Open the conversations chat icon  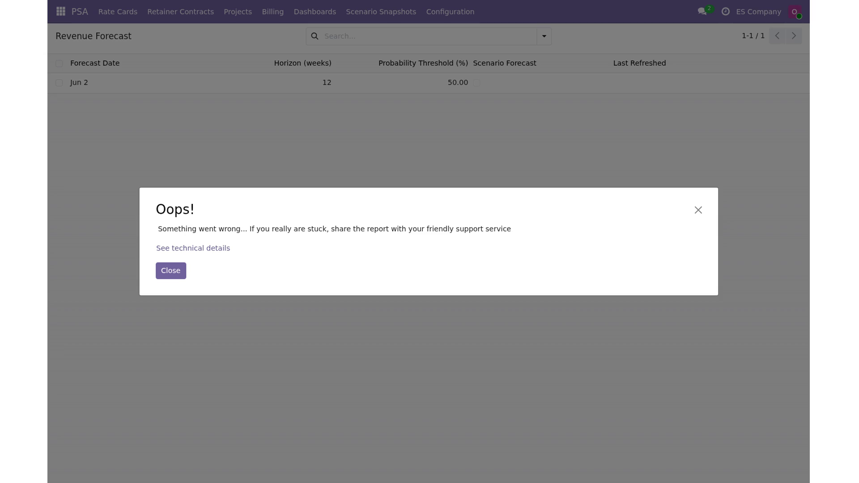coord(702,12)
